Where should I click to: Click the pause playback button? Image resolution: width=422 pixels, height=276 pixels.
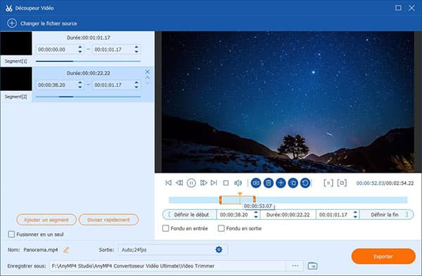click(191, 183)
